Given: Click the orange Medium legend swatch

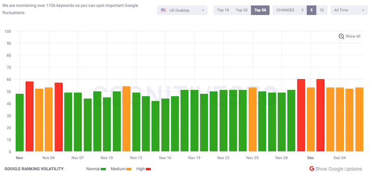Looking at the screenshot, I should point(129,169).
